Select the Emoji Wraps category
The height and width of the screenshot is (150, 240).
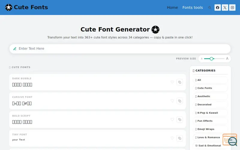(x=210, y=129)
